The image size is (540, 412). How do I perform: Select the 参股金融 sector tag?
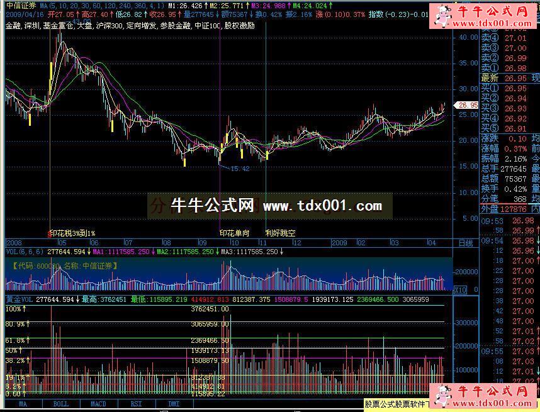tap(176, 25)
